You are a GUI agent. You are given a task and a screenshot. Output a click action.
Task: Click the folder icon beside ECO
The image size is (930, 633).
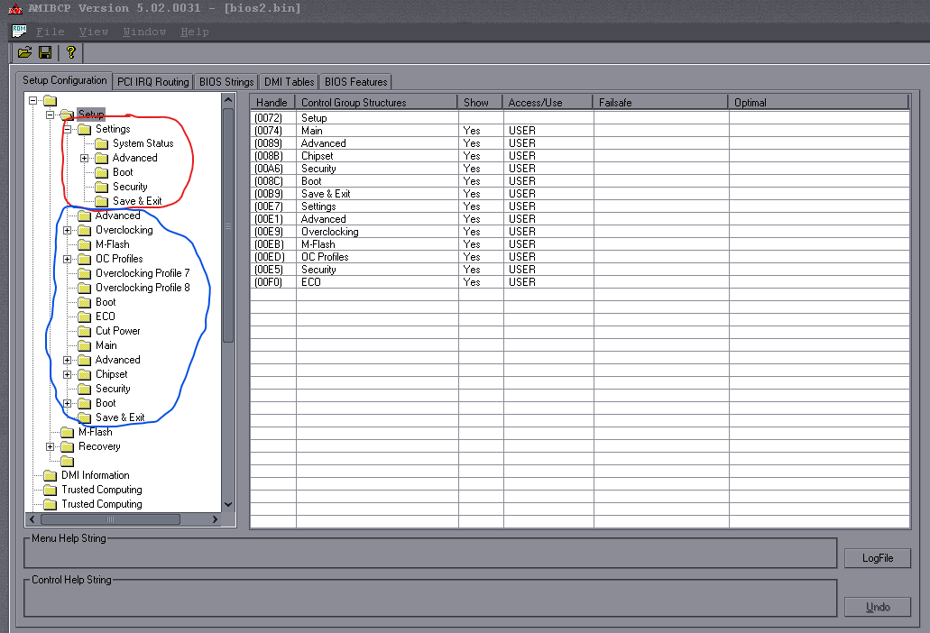point(85,316)
